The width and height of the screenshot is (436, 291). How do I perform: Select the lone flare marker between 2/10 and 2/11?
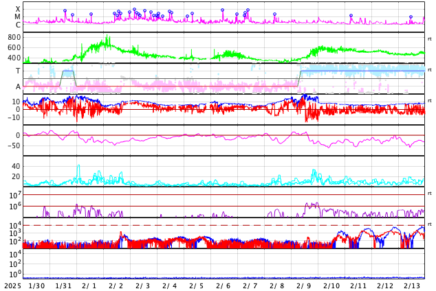click(351, 16)
